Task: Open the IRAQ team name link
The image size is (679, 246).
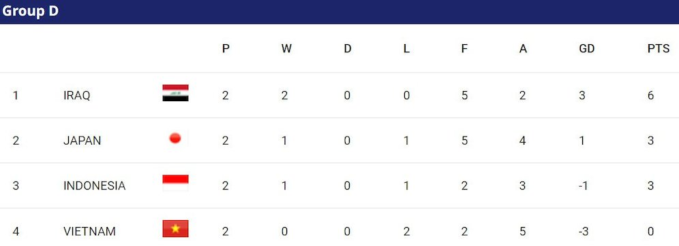Action: [76, 95]
